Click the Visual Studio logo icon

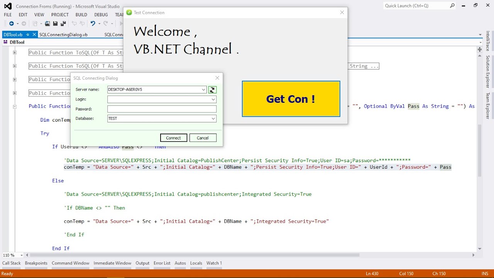(8, 6)
